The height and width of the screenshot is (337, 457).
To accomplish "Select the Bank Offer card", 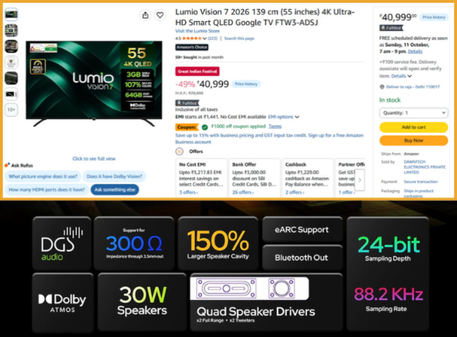I will click(x=254, y=178).
